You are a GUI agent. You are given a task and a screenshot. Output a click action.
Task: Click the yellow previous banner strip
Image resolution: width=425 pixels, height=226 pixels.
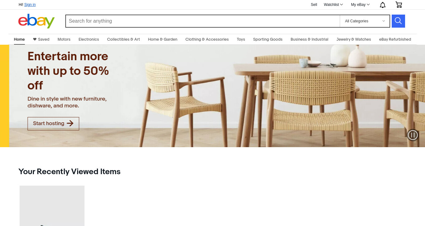click(x=4, y=96)
